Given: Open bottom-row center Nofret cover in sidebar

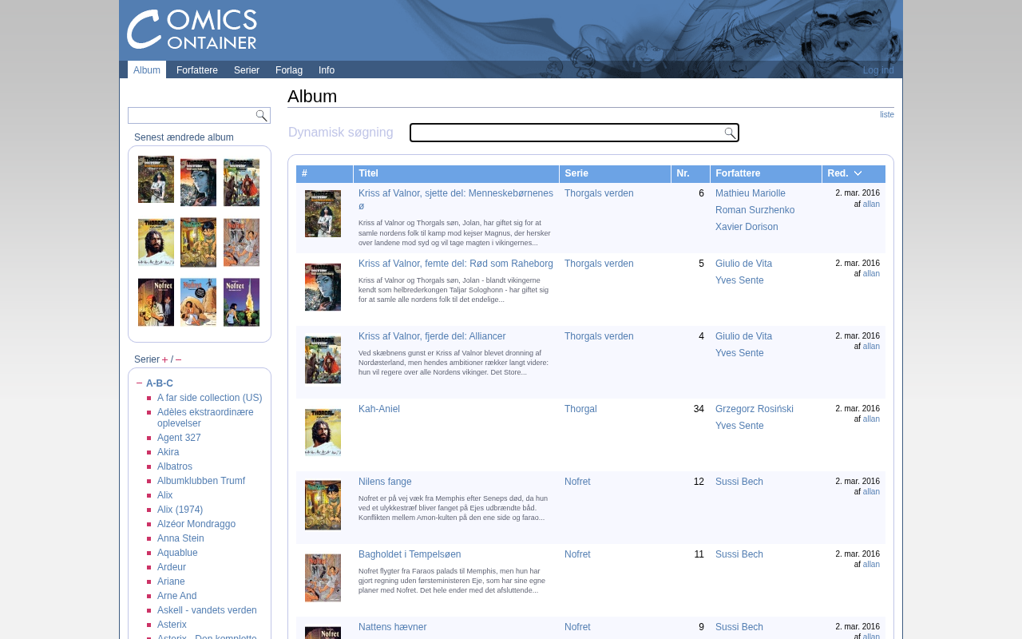Looking at the screenshot, I should tap(198, 303).
